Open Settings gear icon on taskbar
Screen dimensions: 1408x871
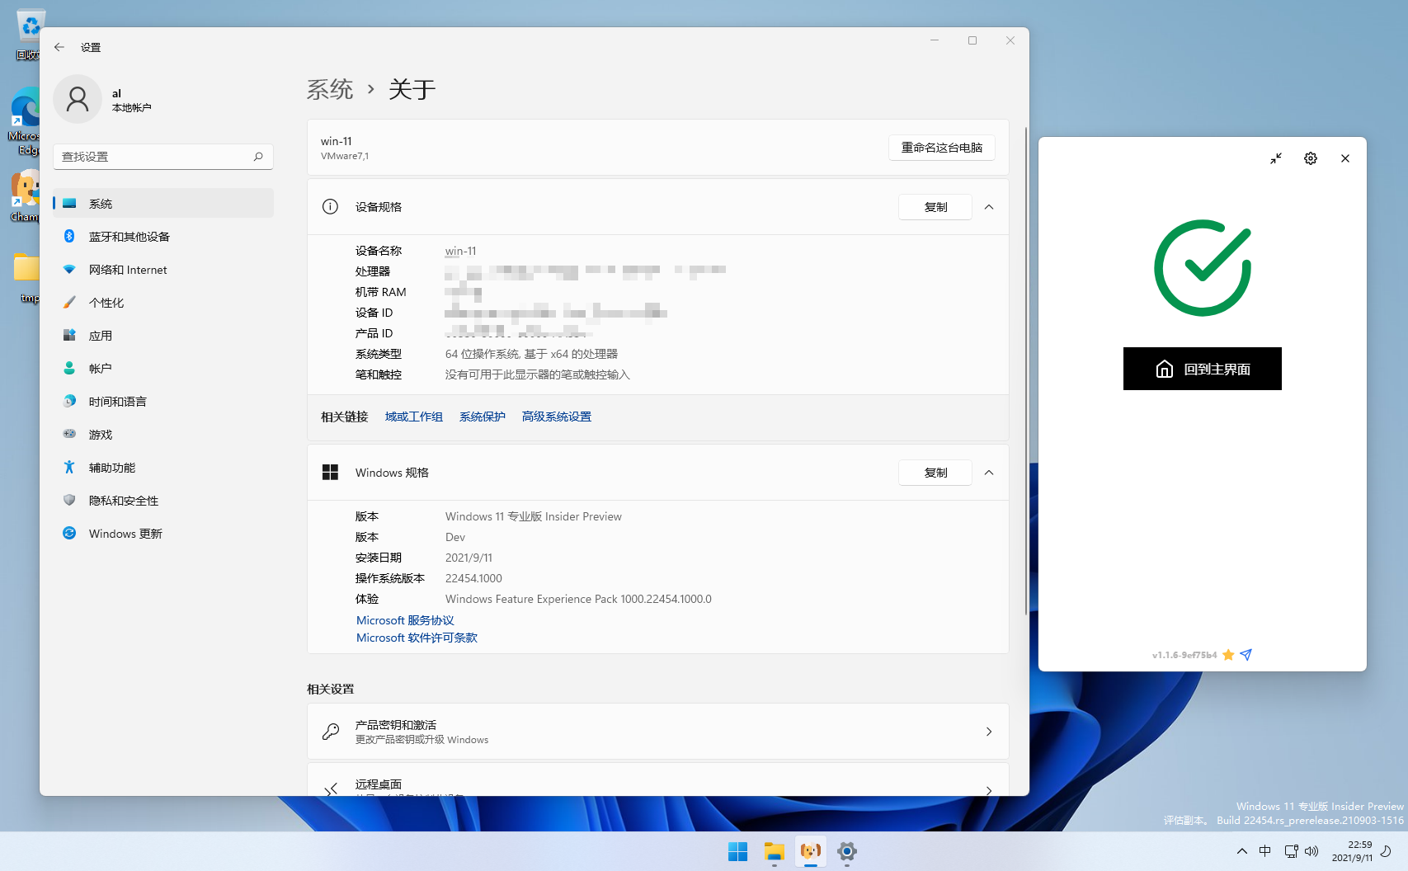(x=847, y=851)
